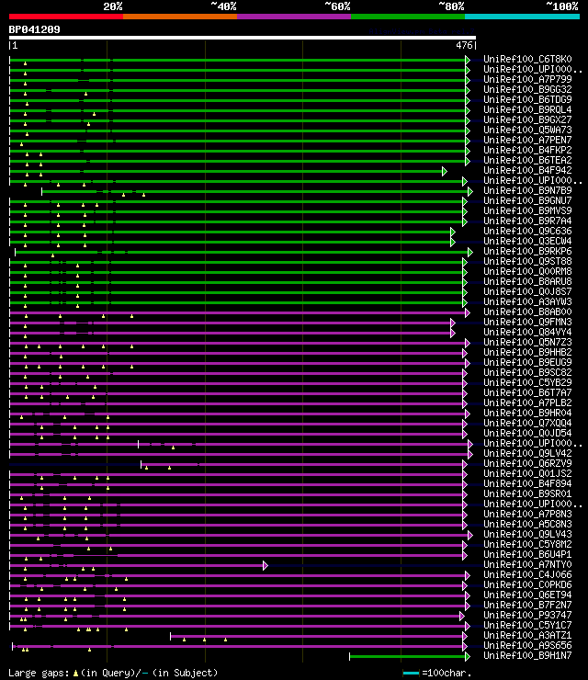This screenshot has width=588, height=680.
Task: Select the UniRef100_B8ARU8 label
Action: (527, 281)
